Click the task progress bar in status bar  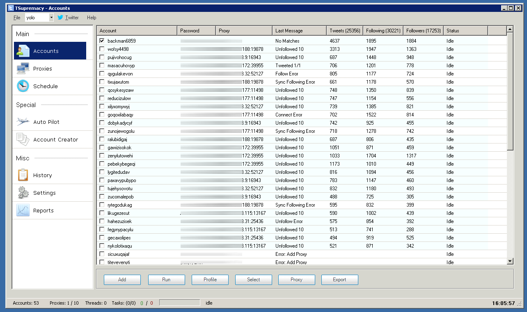click(x=180, y=303)
